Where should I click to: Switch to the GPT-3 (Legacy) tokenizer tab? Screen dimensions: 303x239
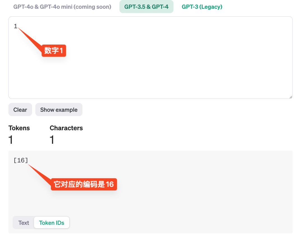[x=202, y=6]
